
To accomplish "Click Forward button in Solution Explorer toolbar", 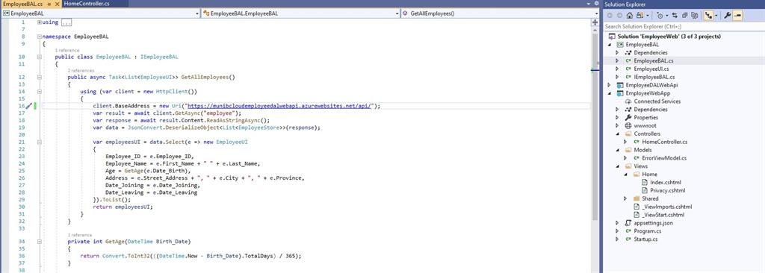I will (x=619, y=16).
